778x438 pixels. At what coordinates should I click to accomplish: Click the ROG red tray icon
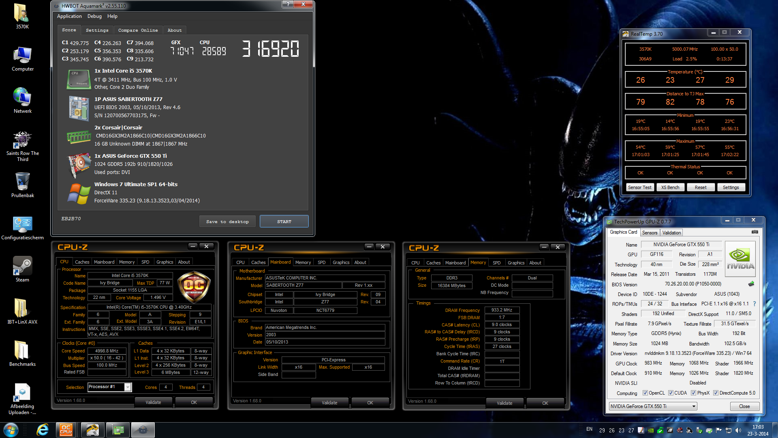point(680,430)
